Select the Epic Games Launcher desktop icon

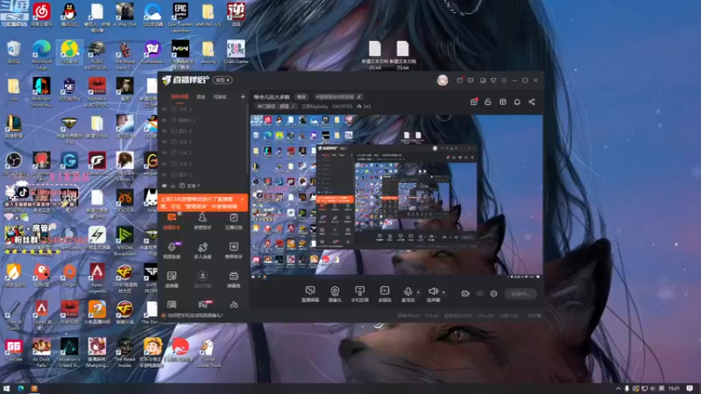[181, 17]
